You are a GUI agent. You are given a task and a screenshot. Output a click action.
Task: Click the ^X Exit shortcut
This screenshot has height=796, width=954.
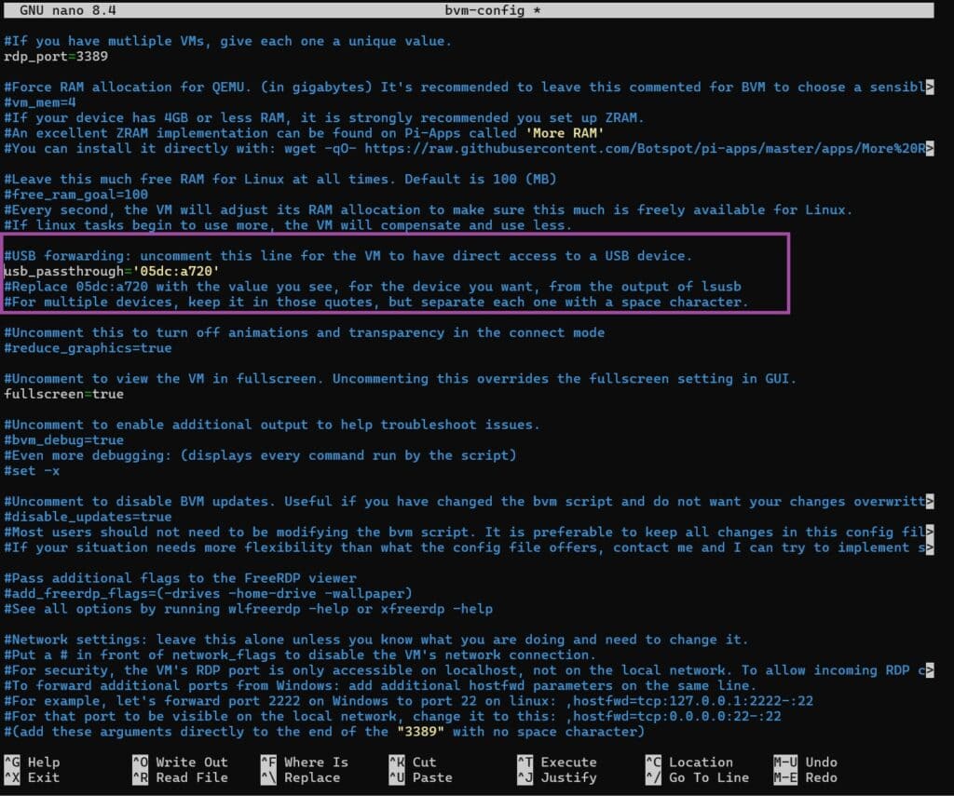click(34, 777)
